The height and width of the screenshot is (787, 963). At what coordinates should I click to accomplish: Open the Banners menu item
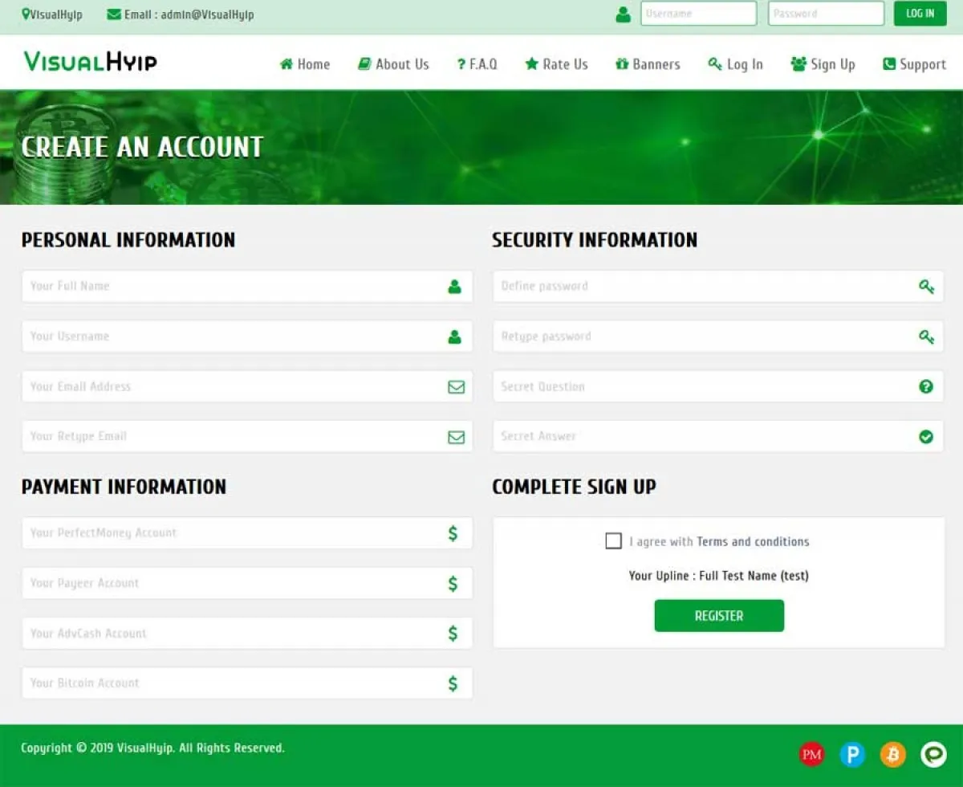648,64
